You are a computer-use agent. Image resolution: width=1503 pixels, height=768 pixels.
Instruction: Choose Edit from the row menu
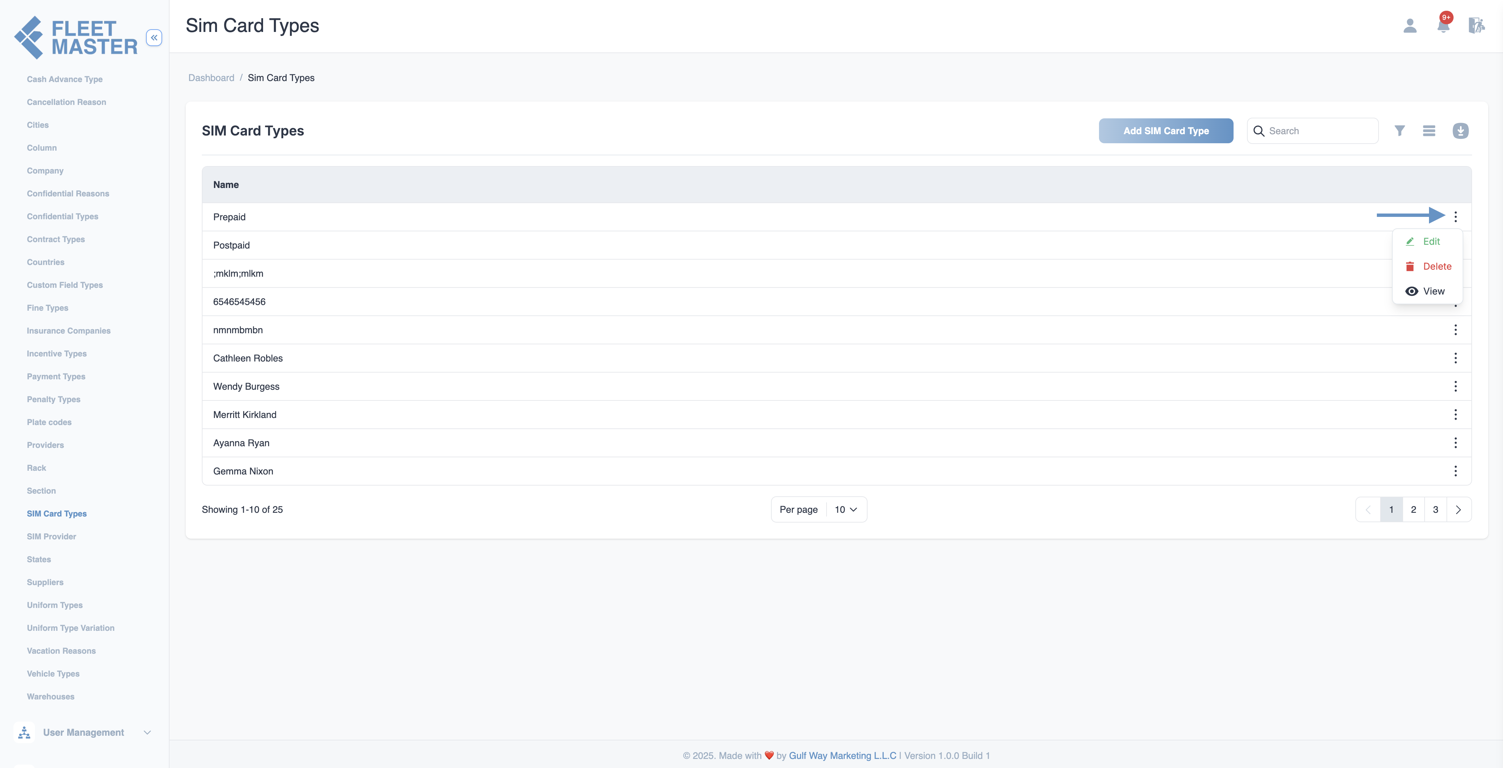[1427, 241]
